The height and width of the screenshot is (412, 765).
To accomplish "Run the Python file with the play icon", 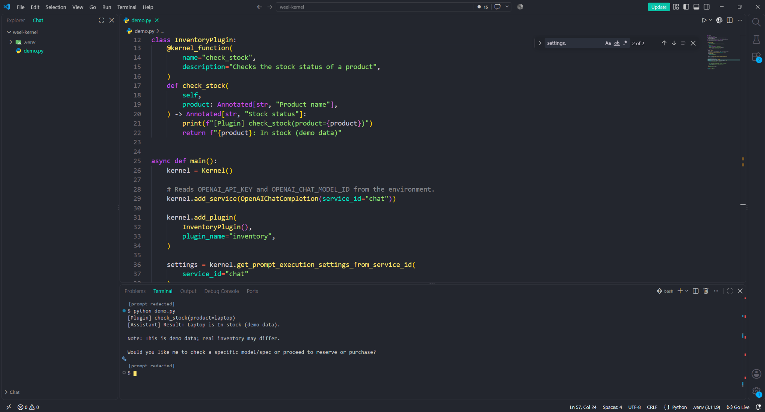I will pyautogui.click(x=704, y=20).
